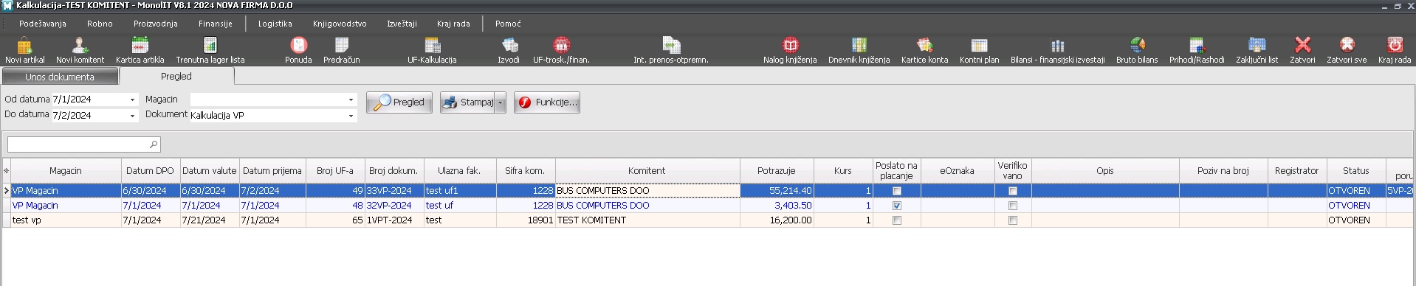Toggle Verifikovano checkbox for TEST KOMITENT row
1416x286 pixels.
click(1013, 220)
